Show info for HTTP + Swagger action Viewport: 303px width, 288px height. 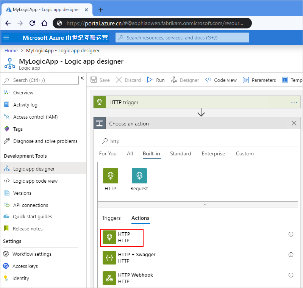(291, 255)
